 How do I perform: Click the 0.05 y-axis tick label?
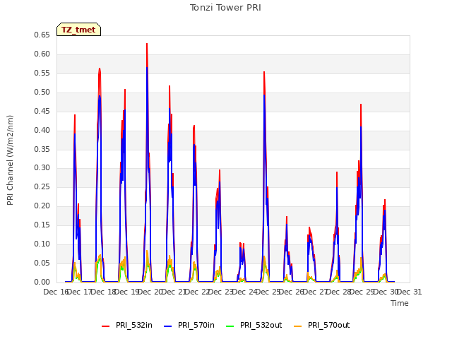point(42,263)
